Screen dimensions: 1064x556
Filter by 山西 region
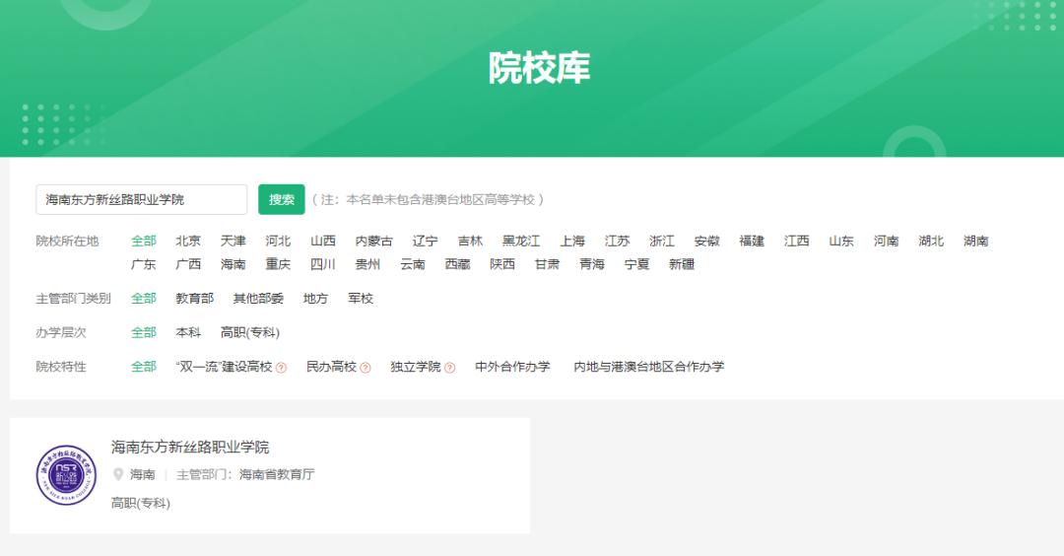[323, 241]
